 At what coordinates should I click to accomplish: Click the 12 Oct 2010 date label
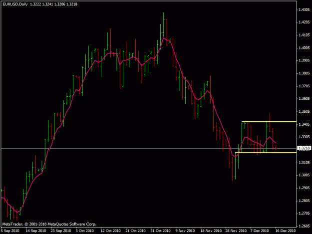point(111,231)
